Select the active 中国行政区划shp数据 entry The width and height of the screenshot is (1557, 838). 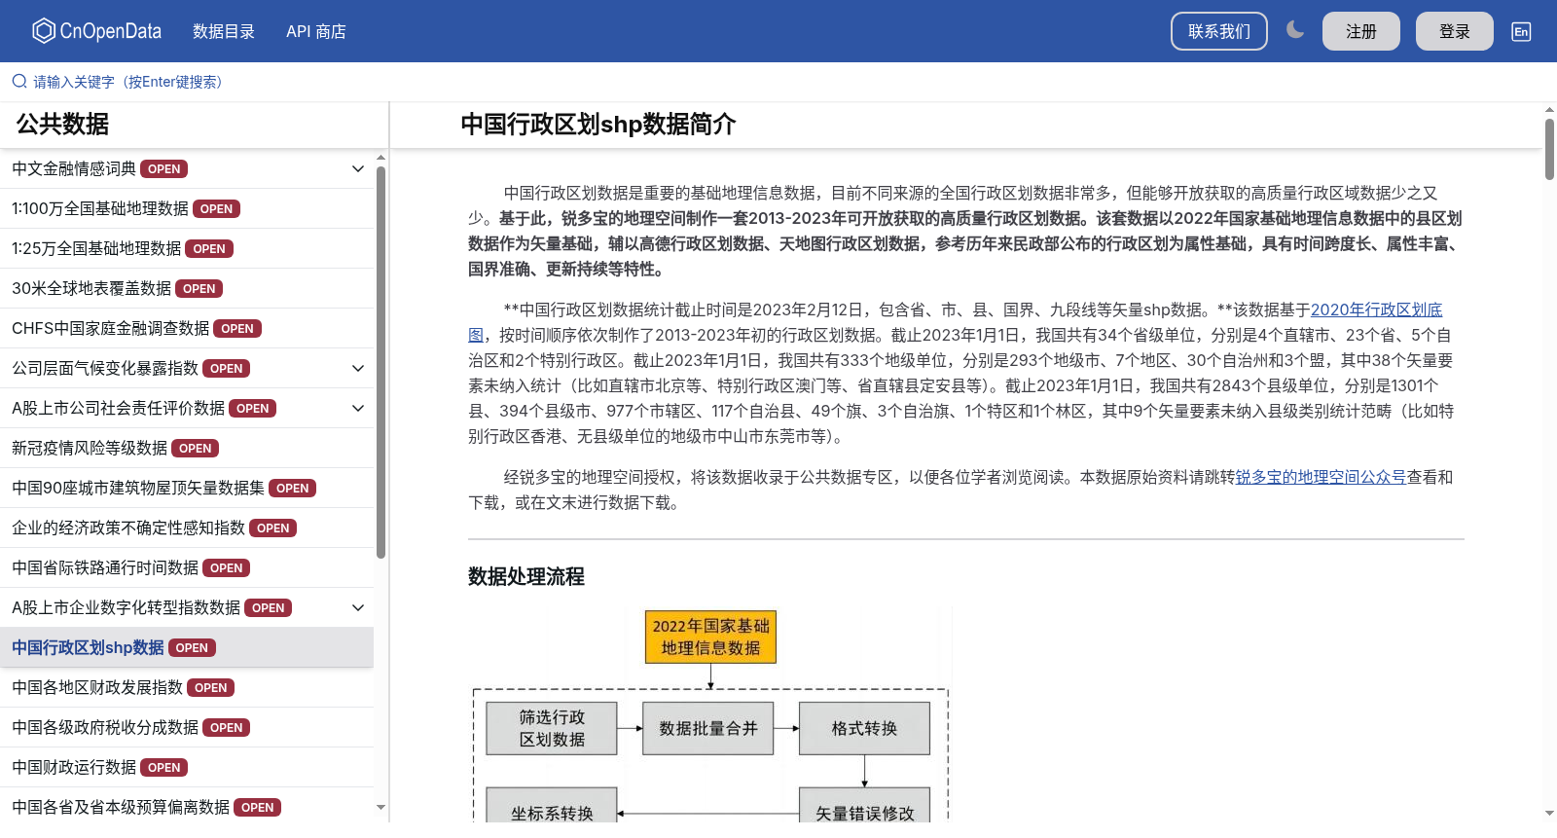point(187,647)
